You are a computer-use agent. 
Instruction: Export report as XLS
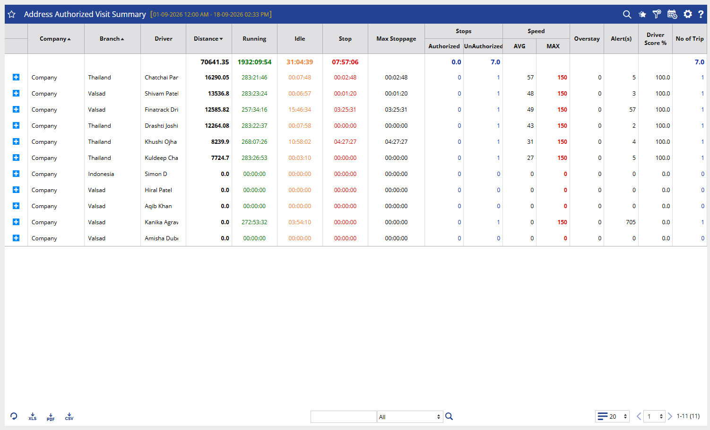tap(32, 416)
